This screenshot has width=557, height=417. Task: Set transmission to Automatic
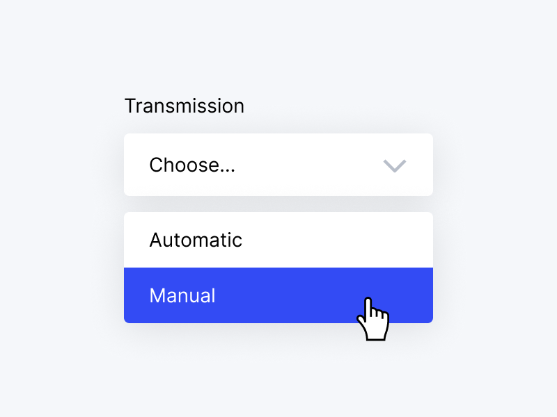278,240
